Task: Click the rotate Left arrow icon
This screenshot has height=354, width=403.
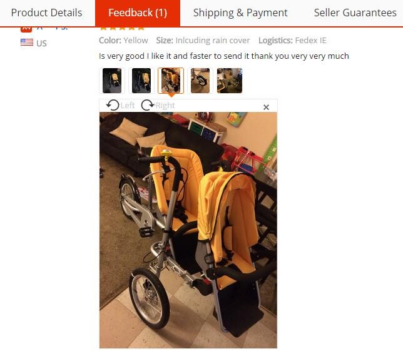Action: 113,105
